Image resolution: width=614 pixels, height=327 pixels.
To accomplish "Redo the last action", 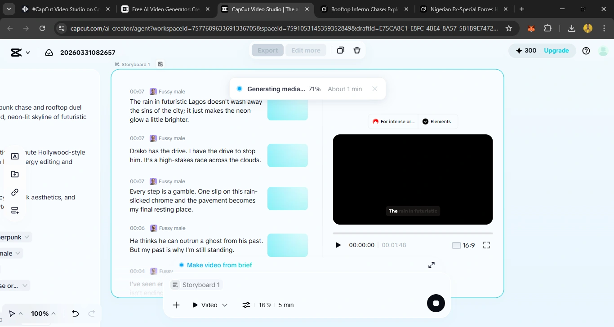I will click(92, 314).
